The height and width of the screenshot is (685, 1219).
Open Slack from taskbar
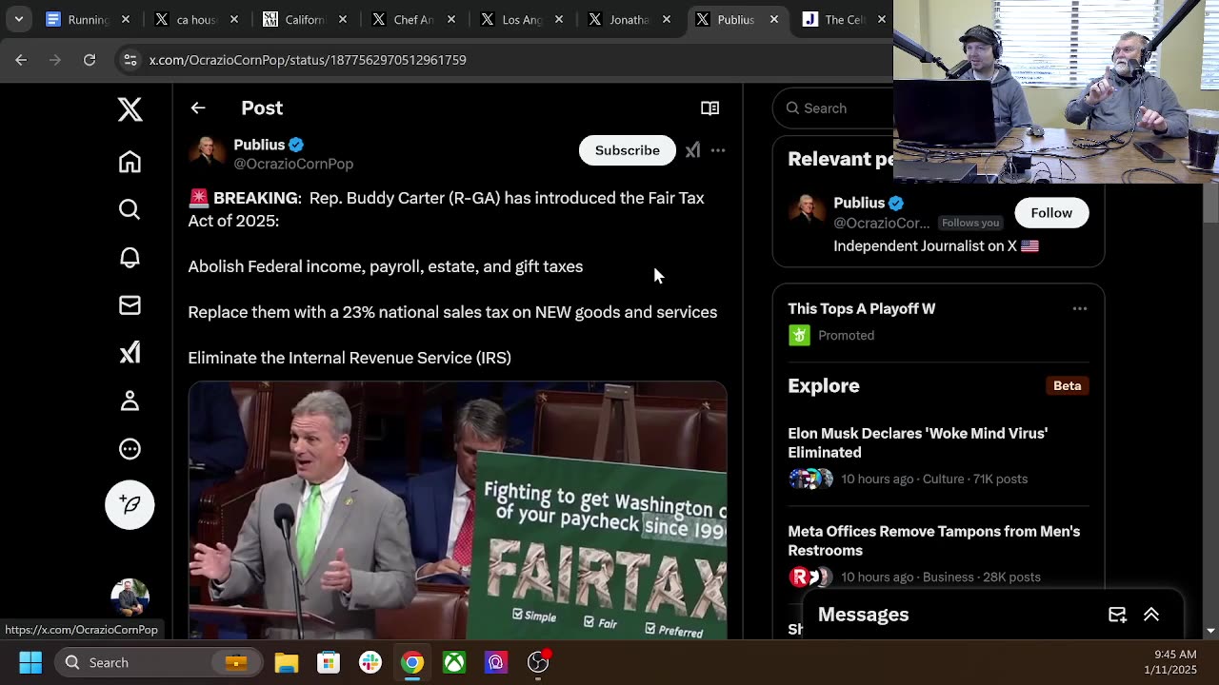(x=370, y=662)
